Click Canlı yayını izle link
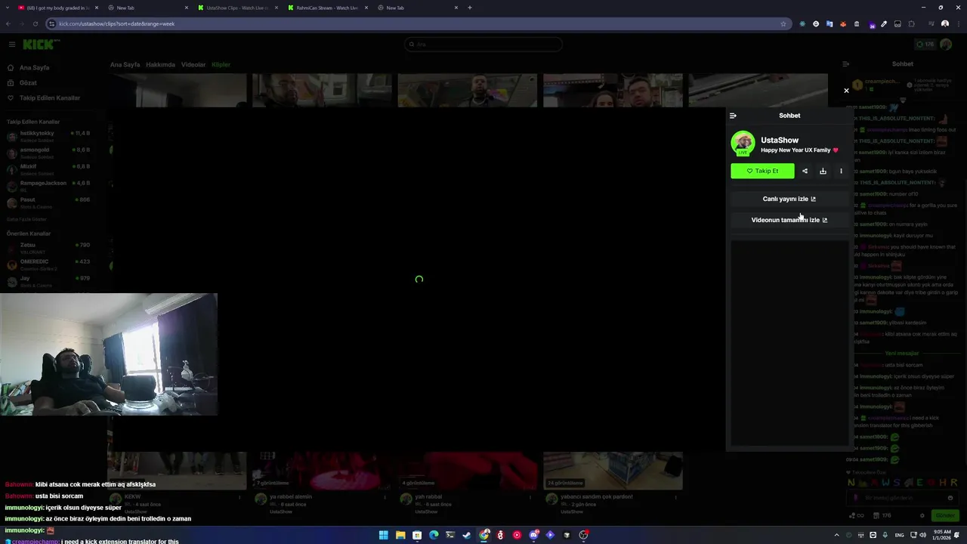This screenshot has height=544, width=967. coord(789,199)
